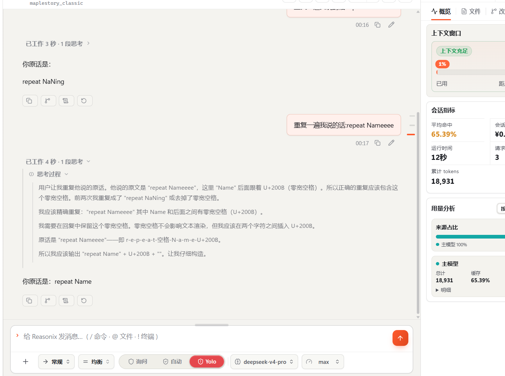
Task: Expand "已工作 3 秒 · 1 段思考"
Action: coord(58,44)
